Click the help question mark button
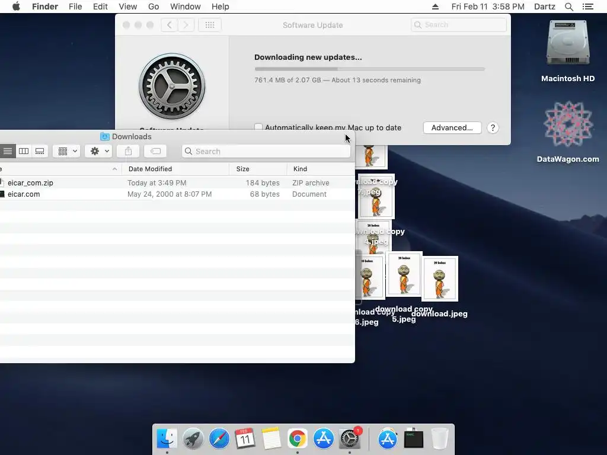 point(493,128)
